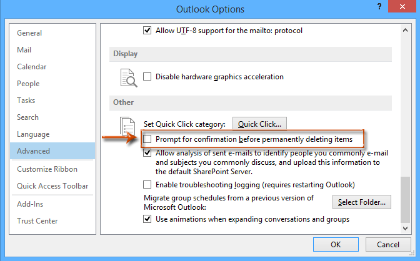Screen dimensions: 420x261
Task: Uncheck Use animations when expanding conversations
Action: pyautogui.click(x=147, y=219)
